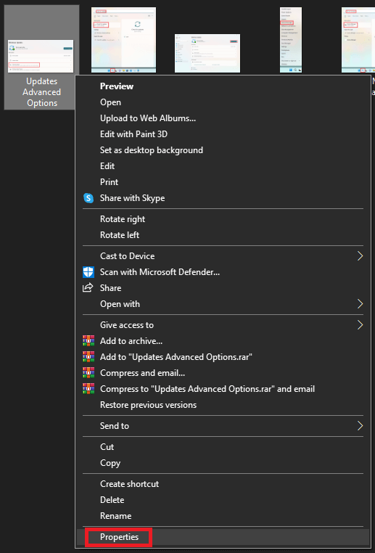
Task: Expand the Cast to Device submenu arrow
Action: [360, 256]
